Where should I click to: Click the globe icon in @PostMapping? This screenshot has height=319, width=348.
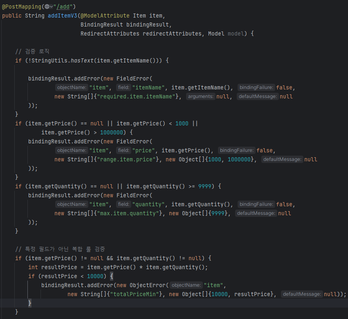[x=47, y=7]
